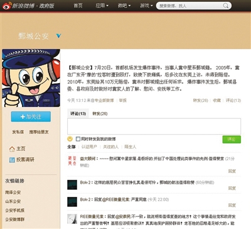
Task: Switch to 转发(26) tab
Action: tap(100, 114)
